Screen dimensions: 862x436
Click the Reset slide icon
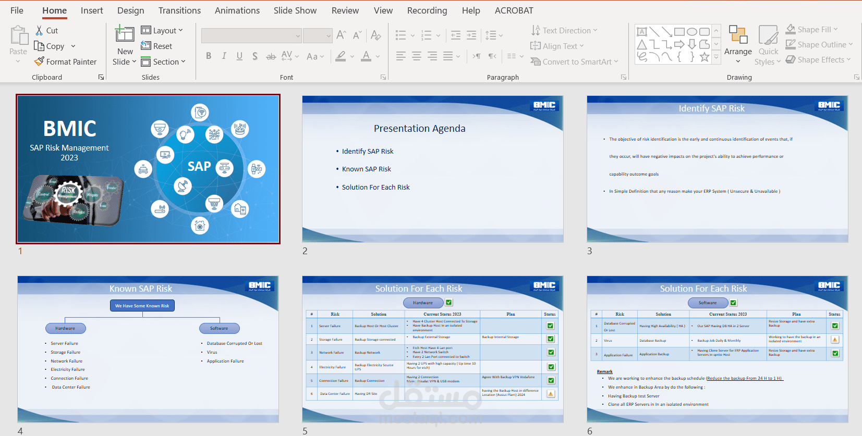(x=146, y=46)
